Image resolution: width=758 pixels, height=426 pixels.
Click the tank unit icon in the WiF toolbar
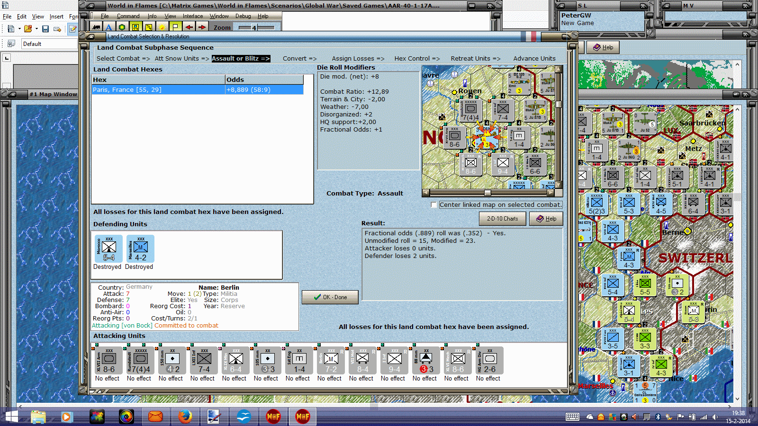[97, 27]
